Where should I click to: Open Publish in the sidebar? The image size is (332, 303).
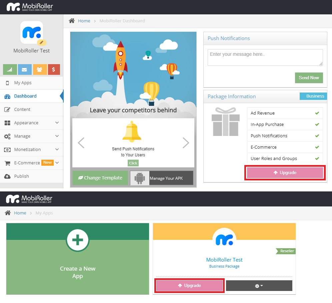[x=32, y=176]
